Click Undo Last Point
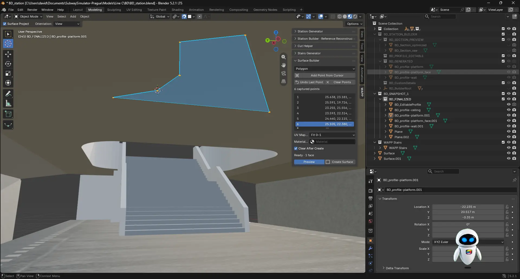This screenshot has height=279, width=520. coord(309,82)
